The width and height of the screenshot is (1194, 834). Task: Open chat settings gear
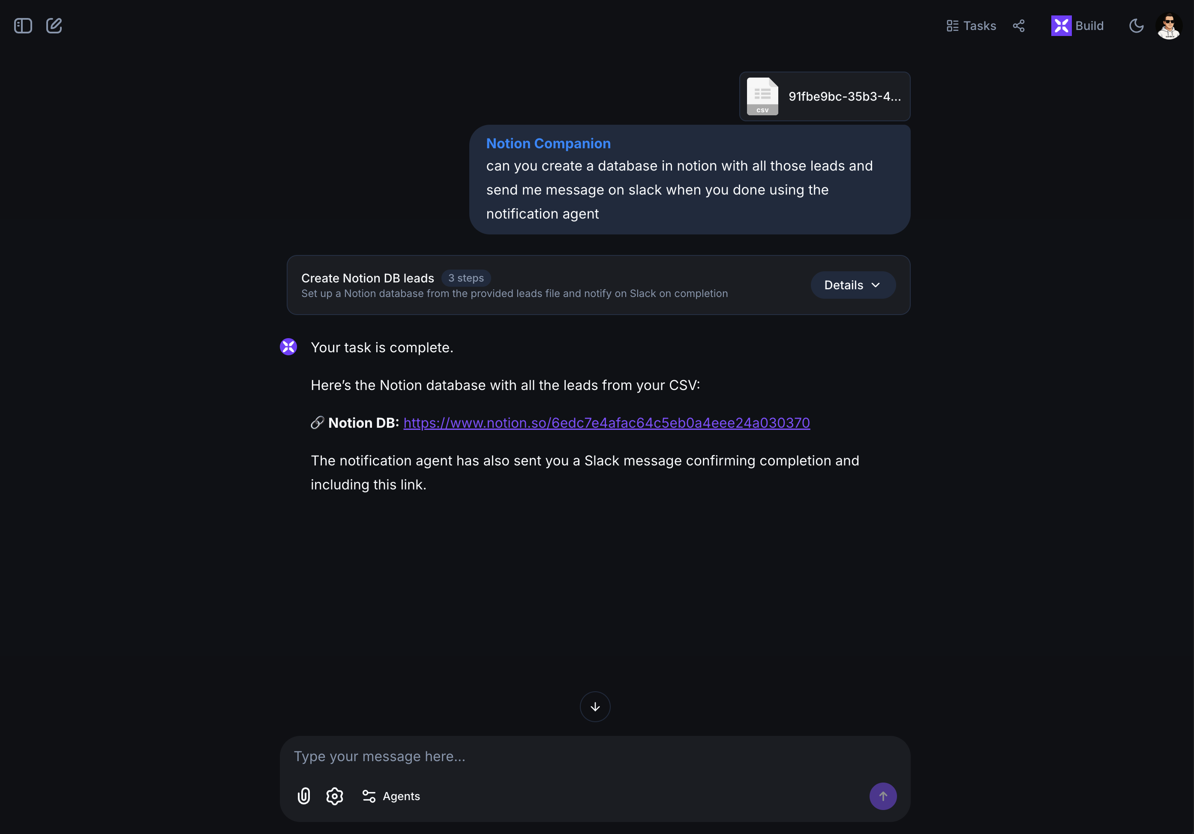click(334, 795)
